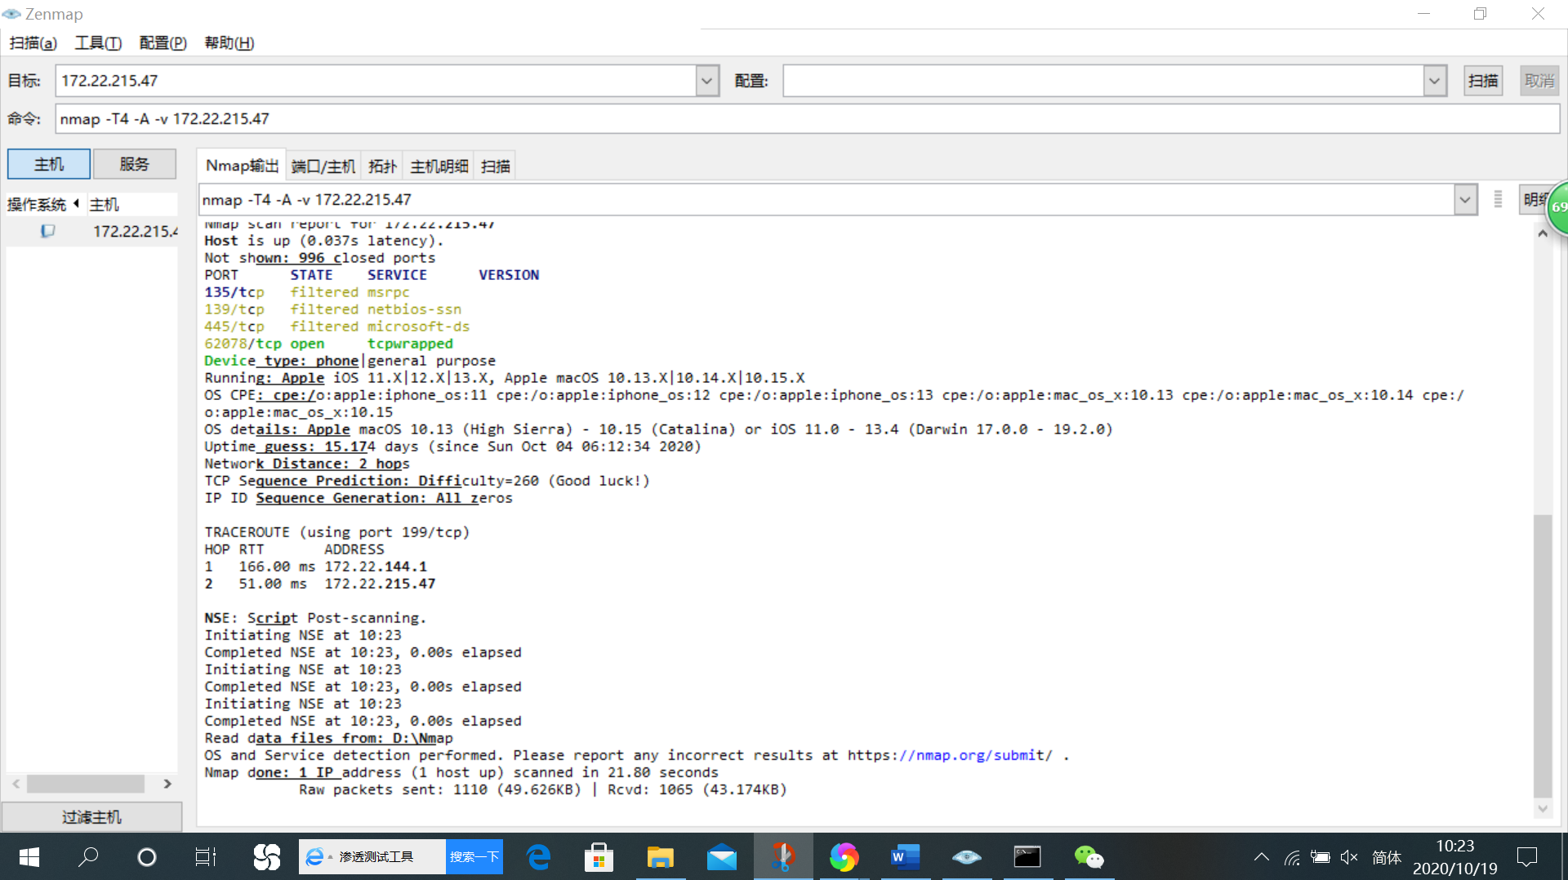This screenshot has height=880, width=1568.
Task: Open the 渗透测试工具 browser tab on taskbar
Action: 372,856
